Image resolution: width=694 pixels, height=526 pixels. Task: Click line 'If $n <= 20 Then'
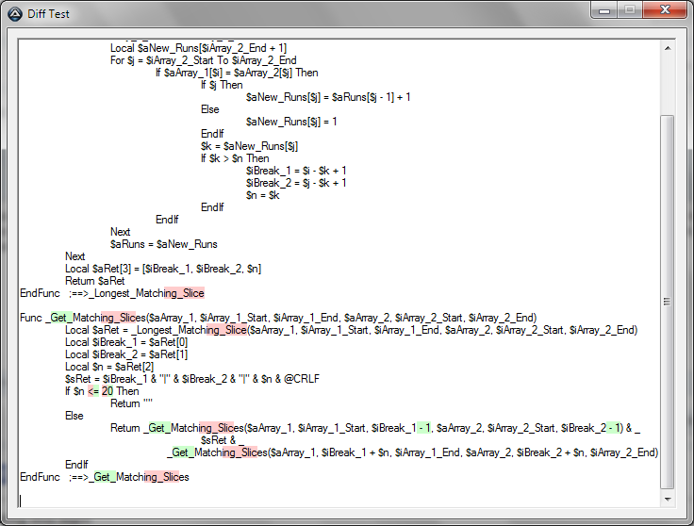click(102, 391)
